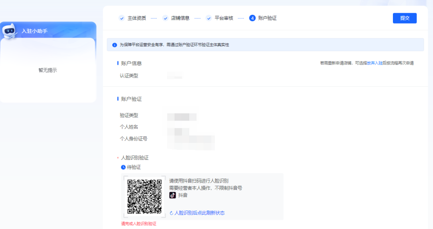Image resolution: width=433 pixels, height=229 pixels.
Task: Select the 平台审核 step
Action: (224, 18)
